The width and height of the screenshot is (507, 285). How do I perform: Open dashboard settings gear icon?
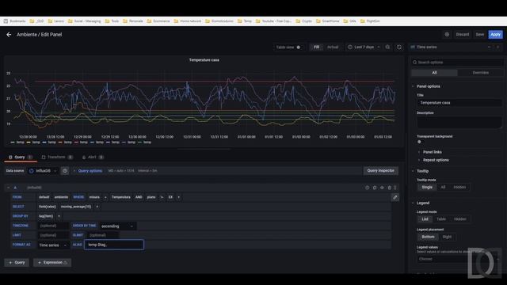447,34
